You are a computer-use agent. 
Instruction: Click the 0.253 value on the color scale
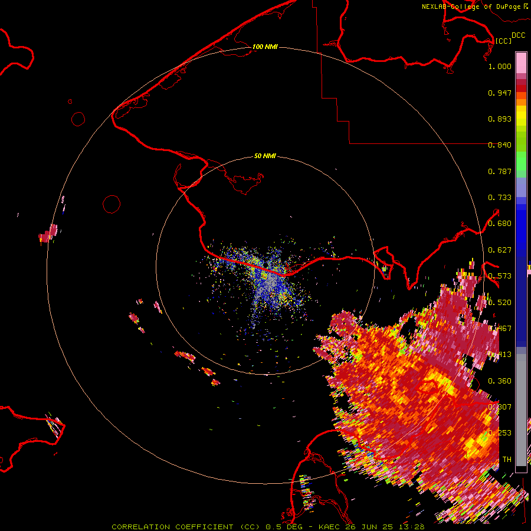(x=500, y=433)
